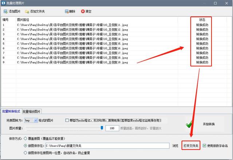Click 浏览 to browse save folder
This screenshot has width=233, height=160.
(x=175, y=146)
